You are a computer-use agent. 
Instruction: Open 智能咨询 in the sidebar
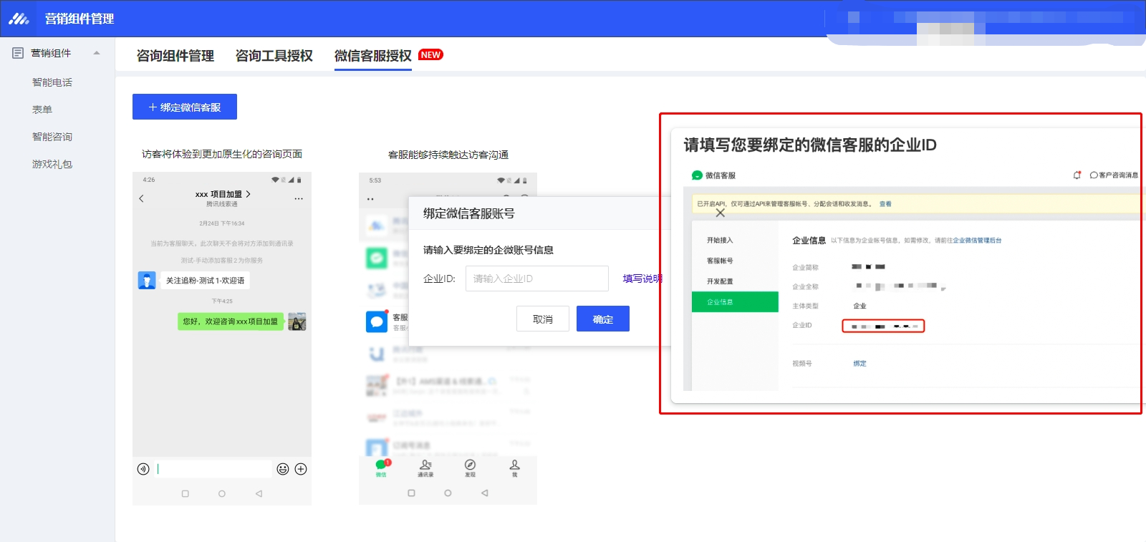[52, 137]
